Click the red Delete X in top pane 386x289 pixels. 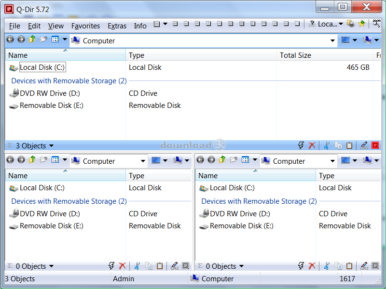[x=312, y=145]
